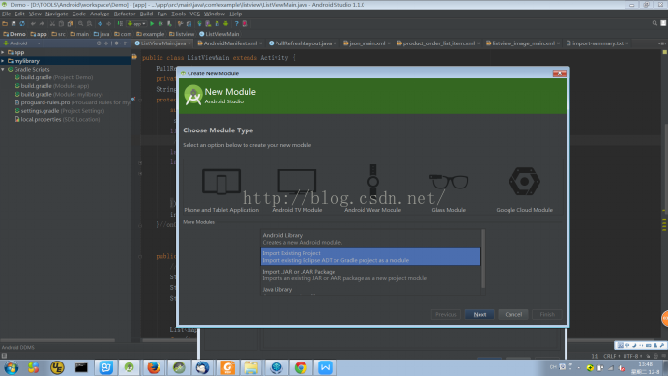The height and width of the screenshot is (376, 669).
Task: Open Google Chrome from the taskbar
Action: (301, 367)
